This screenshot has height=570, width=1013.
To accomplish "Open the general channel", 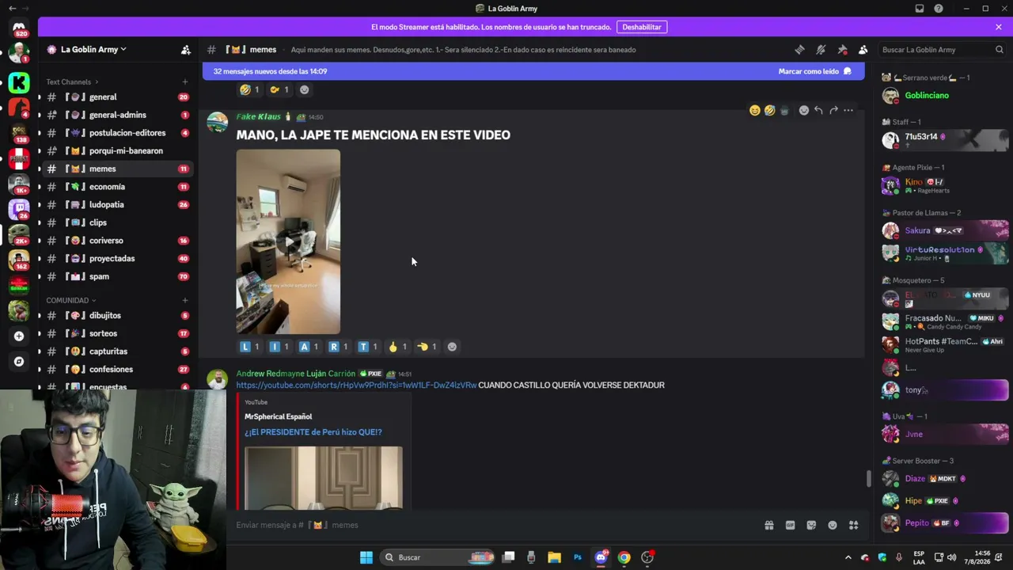I will tap(116, 97).
